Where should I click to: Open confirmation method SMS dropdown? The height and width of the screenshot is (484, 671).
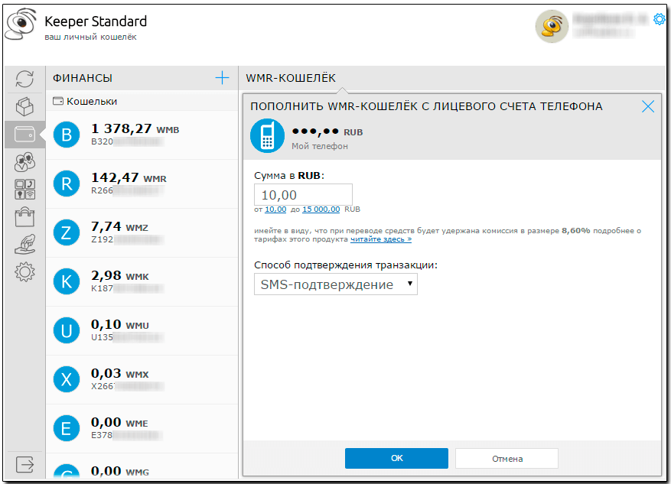click(x=335, y=284)
